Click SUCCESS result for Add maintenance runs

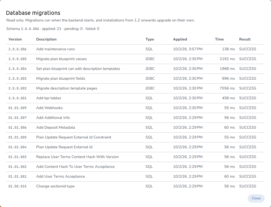(x=247, y=49)
